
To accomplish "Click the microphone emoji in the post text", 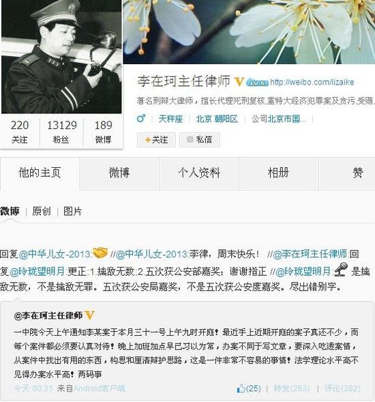I will point(340,270).
